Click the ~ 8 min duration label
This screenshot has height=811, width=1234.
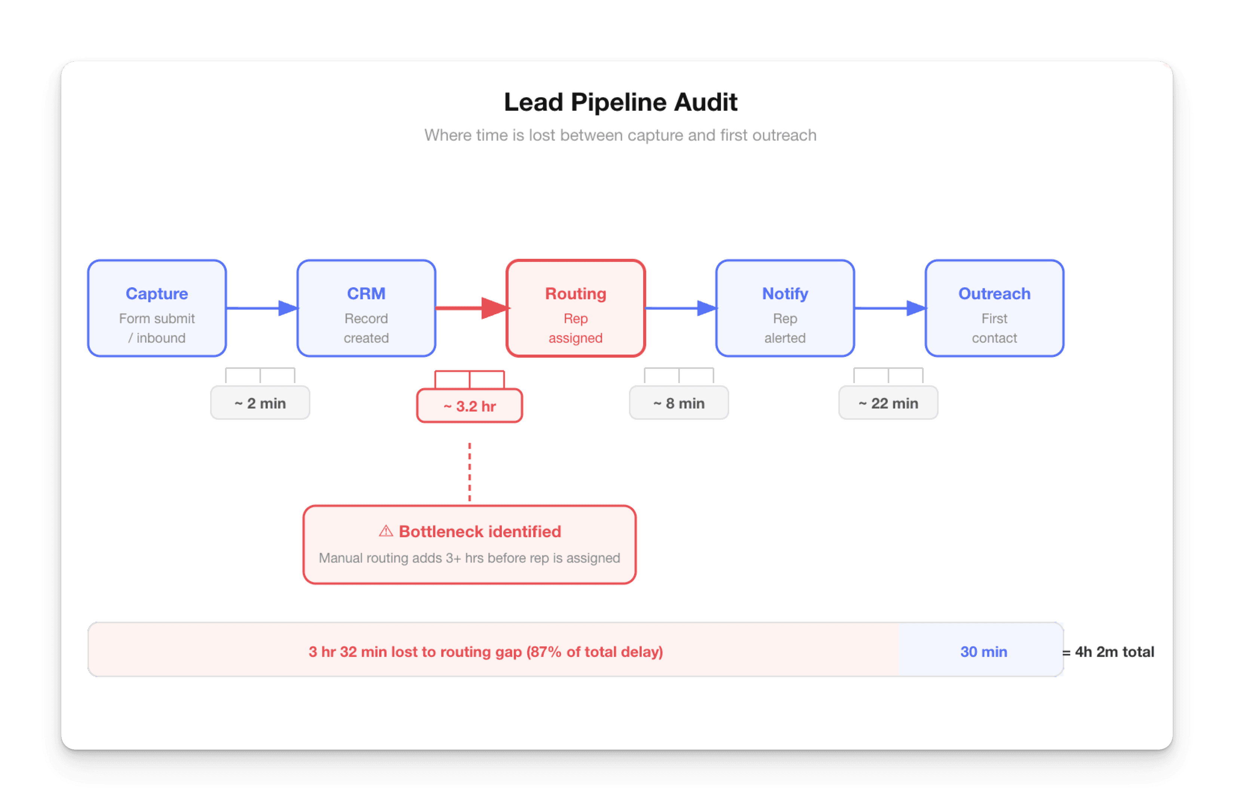click(679, 403)
